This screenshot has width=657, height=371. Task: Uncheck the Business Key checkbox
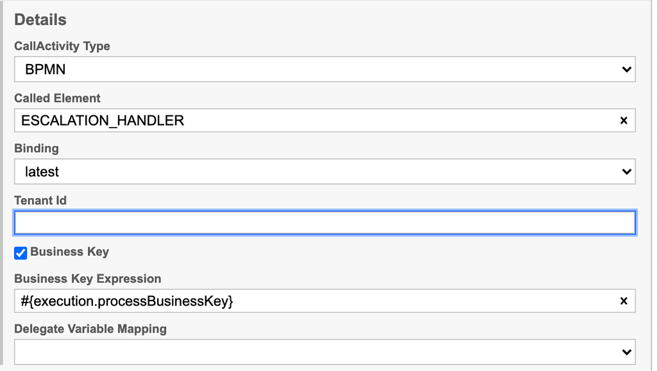(x=21, y=252)
